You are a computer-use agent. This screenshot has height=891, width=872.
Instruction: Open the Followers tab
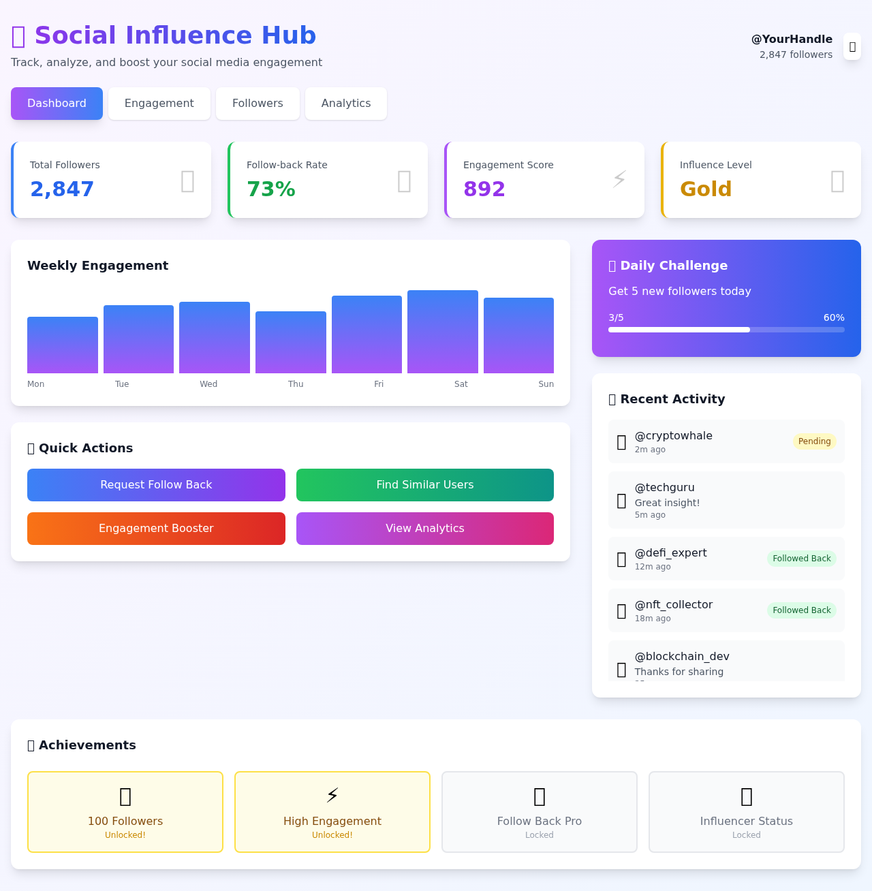[258, 103]
